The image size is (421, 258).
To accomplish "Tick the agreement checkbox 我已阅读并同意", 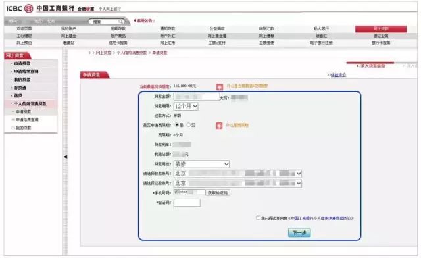I will click(x=258, y=218).
